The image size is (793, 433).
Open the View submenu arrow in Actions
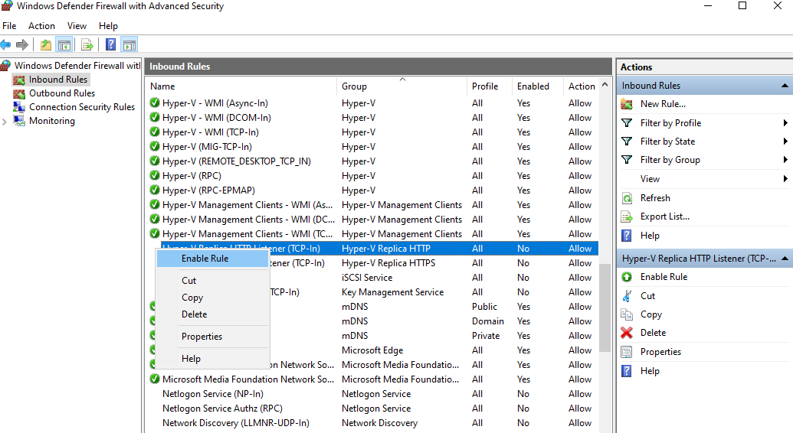[785, 179]
